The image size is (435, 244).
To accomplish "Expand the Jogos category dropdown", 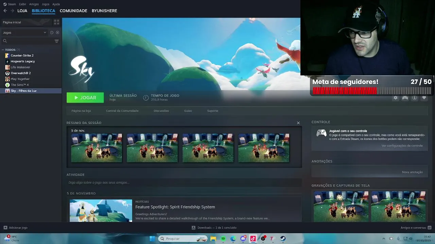I will coord(45,33).
